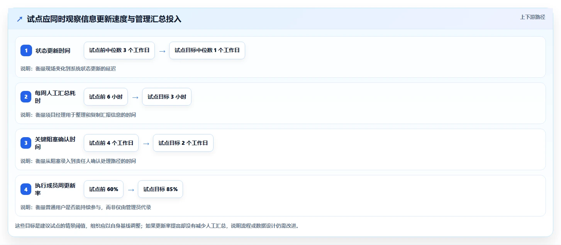Screen dimensions: 561x245
Task: Select the 试点前中位数 3 个工作日 chip
Action: [119, 50]
